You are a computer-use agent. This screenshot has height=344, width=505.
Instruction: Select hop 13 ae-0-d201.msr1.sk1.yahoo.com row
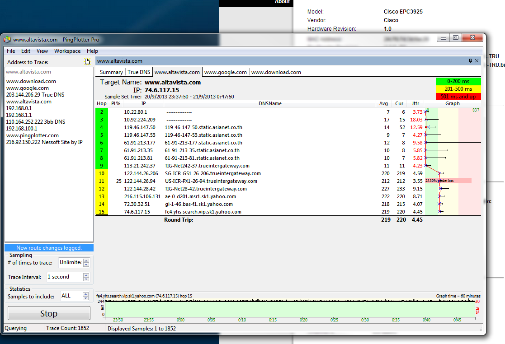[288, 196]
